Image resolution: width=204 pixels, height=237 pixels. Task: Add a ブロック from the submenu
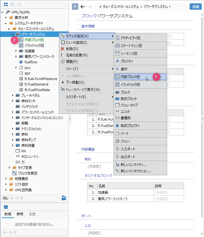(x=140, y=92)
